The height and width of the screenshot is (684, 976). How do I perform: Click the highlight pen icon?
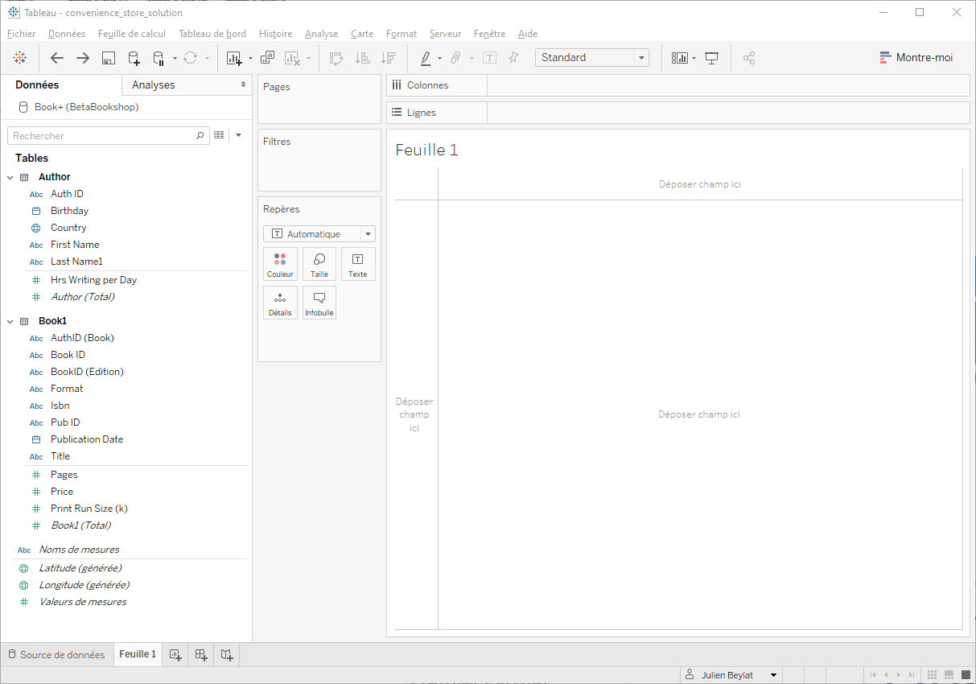pyautogui.click(x=426, y=58)
